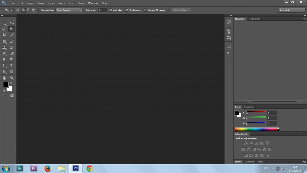Select the Brush tool
This screenshot has width=307, height=173.
[x=12, y=41]
